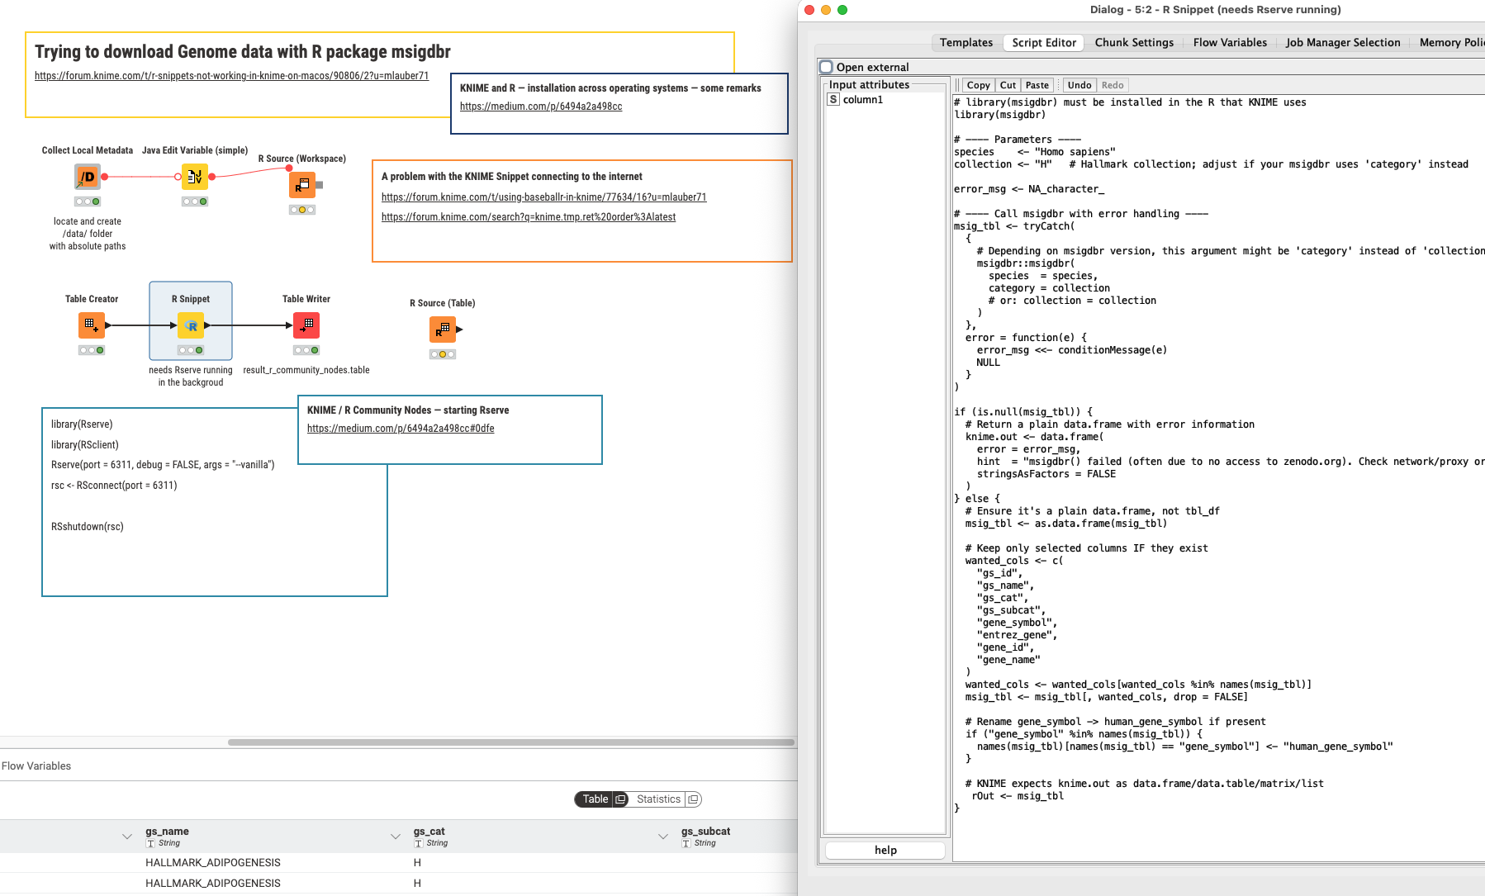This screenshot has width=1485, height=896.
Task: Switch output view to Table
Action: [595, 799]
